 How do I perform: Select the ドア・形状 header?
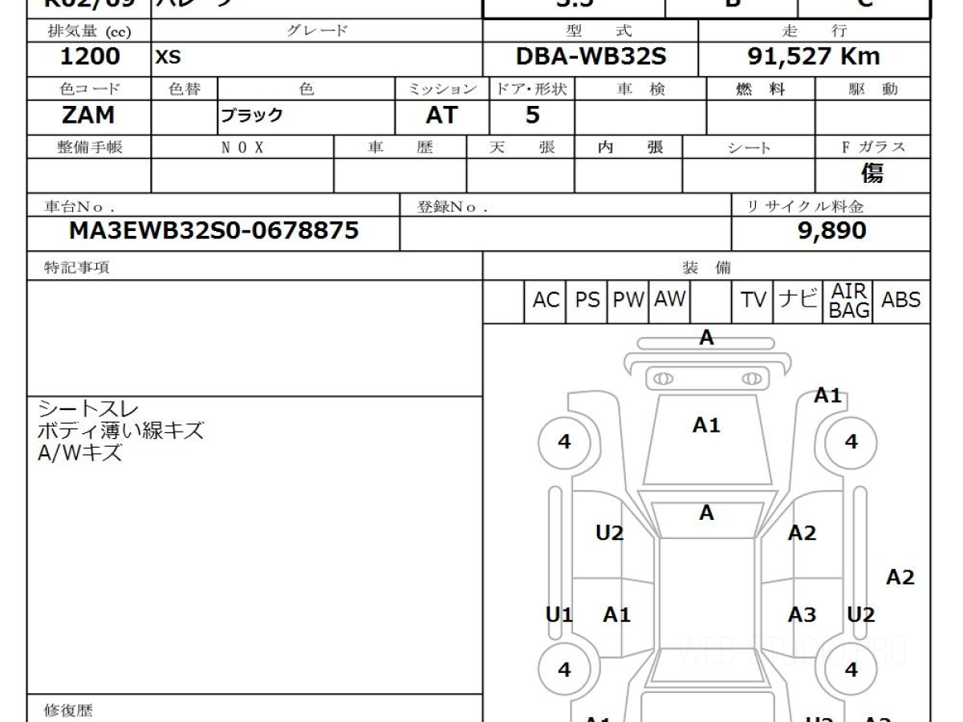[x=532, y=89]
